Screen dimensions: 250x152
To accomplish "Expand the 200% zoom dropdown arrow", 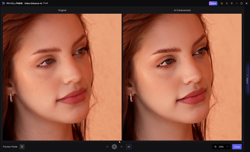I will point(227,147).
